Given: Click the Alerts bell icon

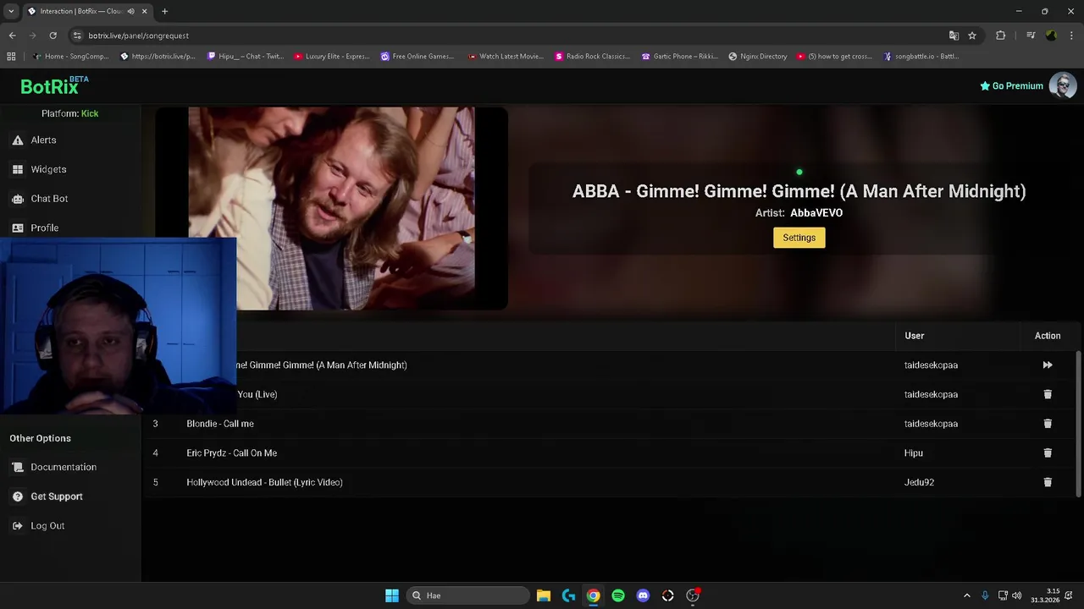Looking at the screenshot, I should click(18, 140).
